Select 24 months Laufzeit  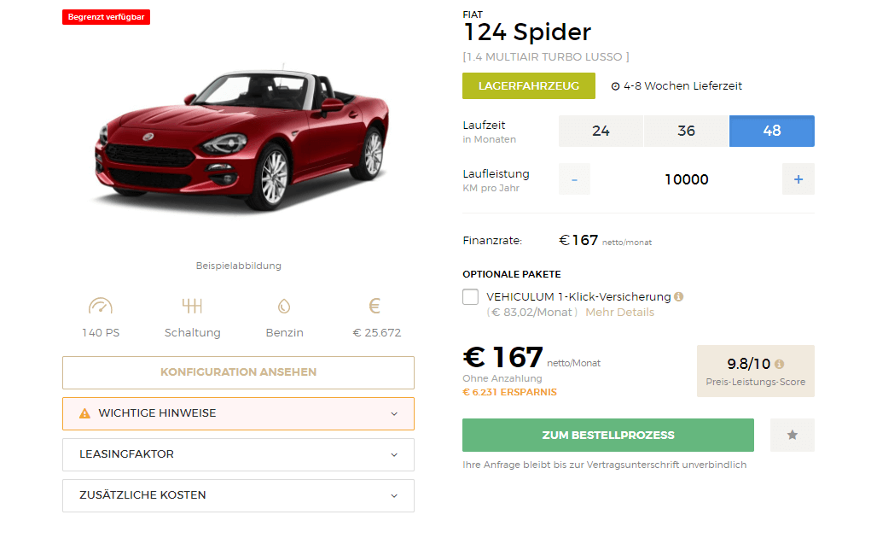click(601, 132)
